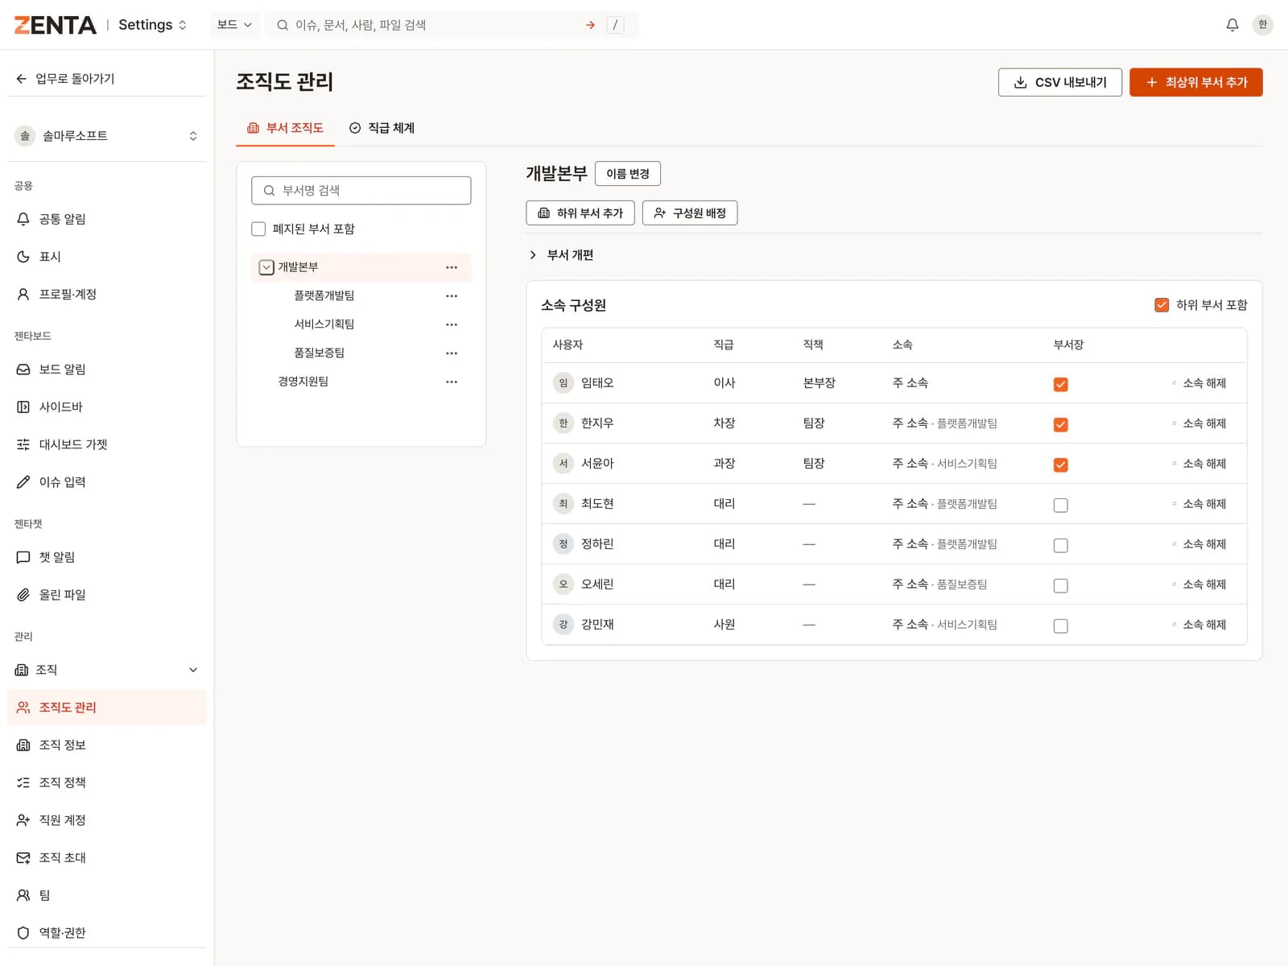Click 오세린's avatar icon
The width and height of the screenshot is (1288, 966).
(x=563, y=584)
